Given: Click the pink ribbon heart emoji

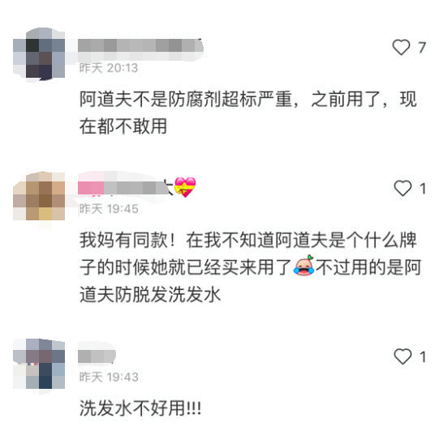Looking at the screenshot, I should click(x=185, y=187).
